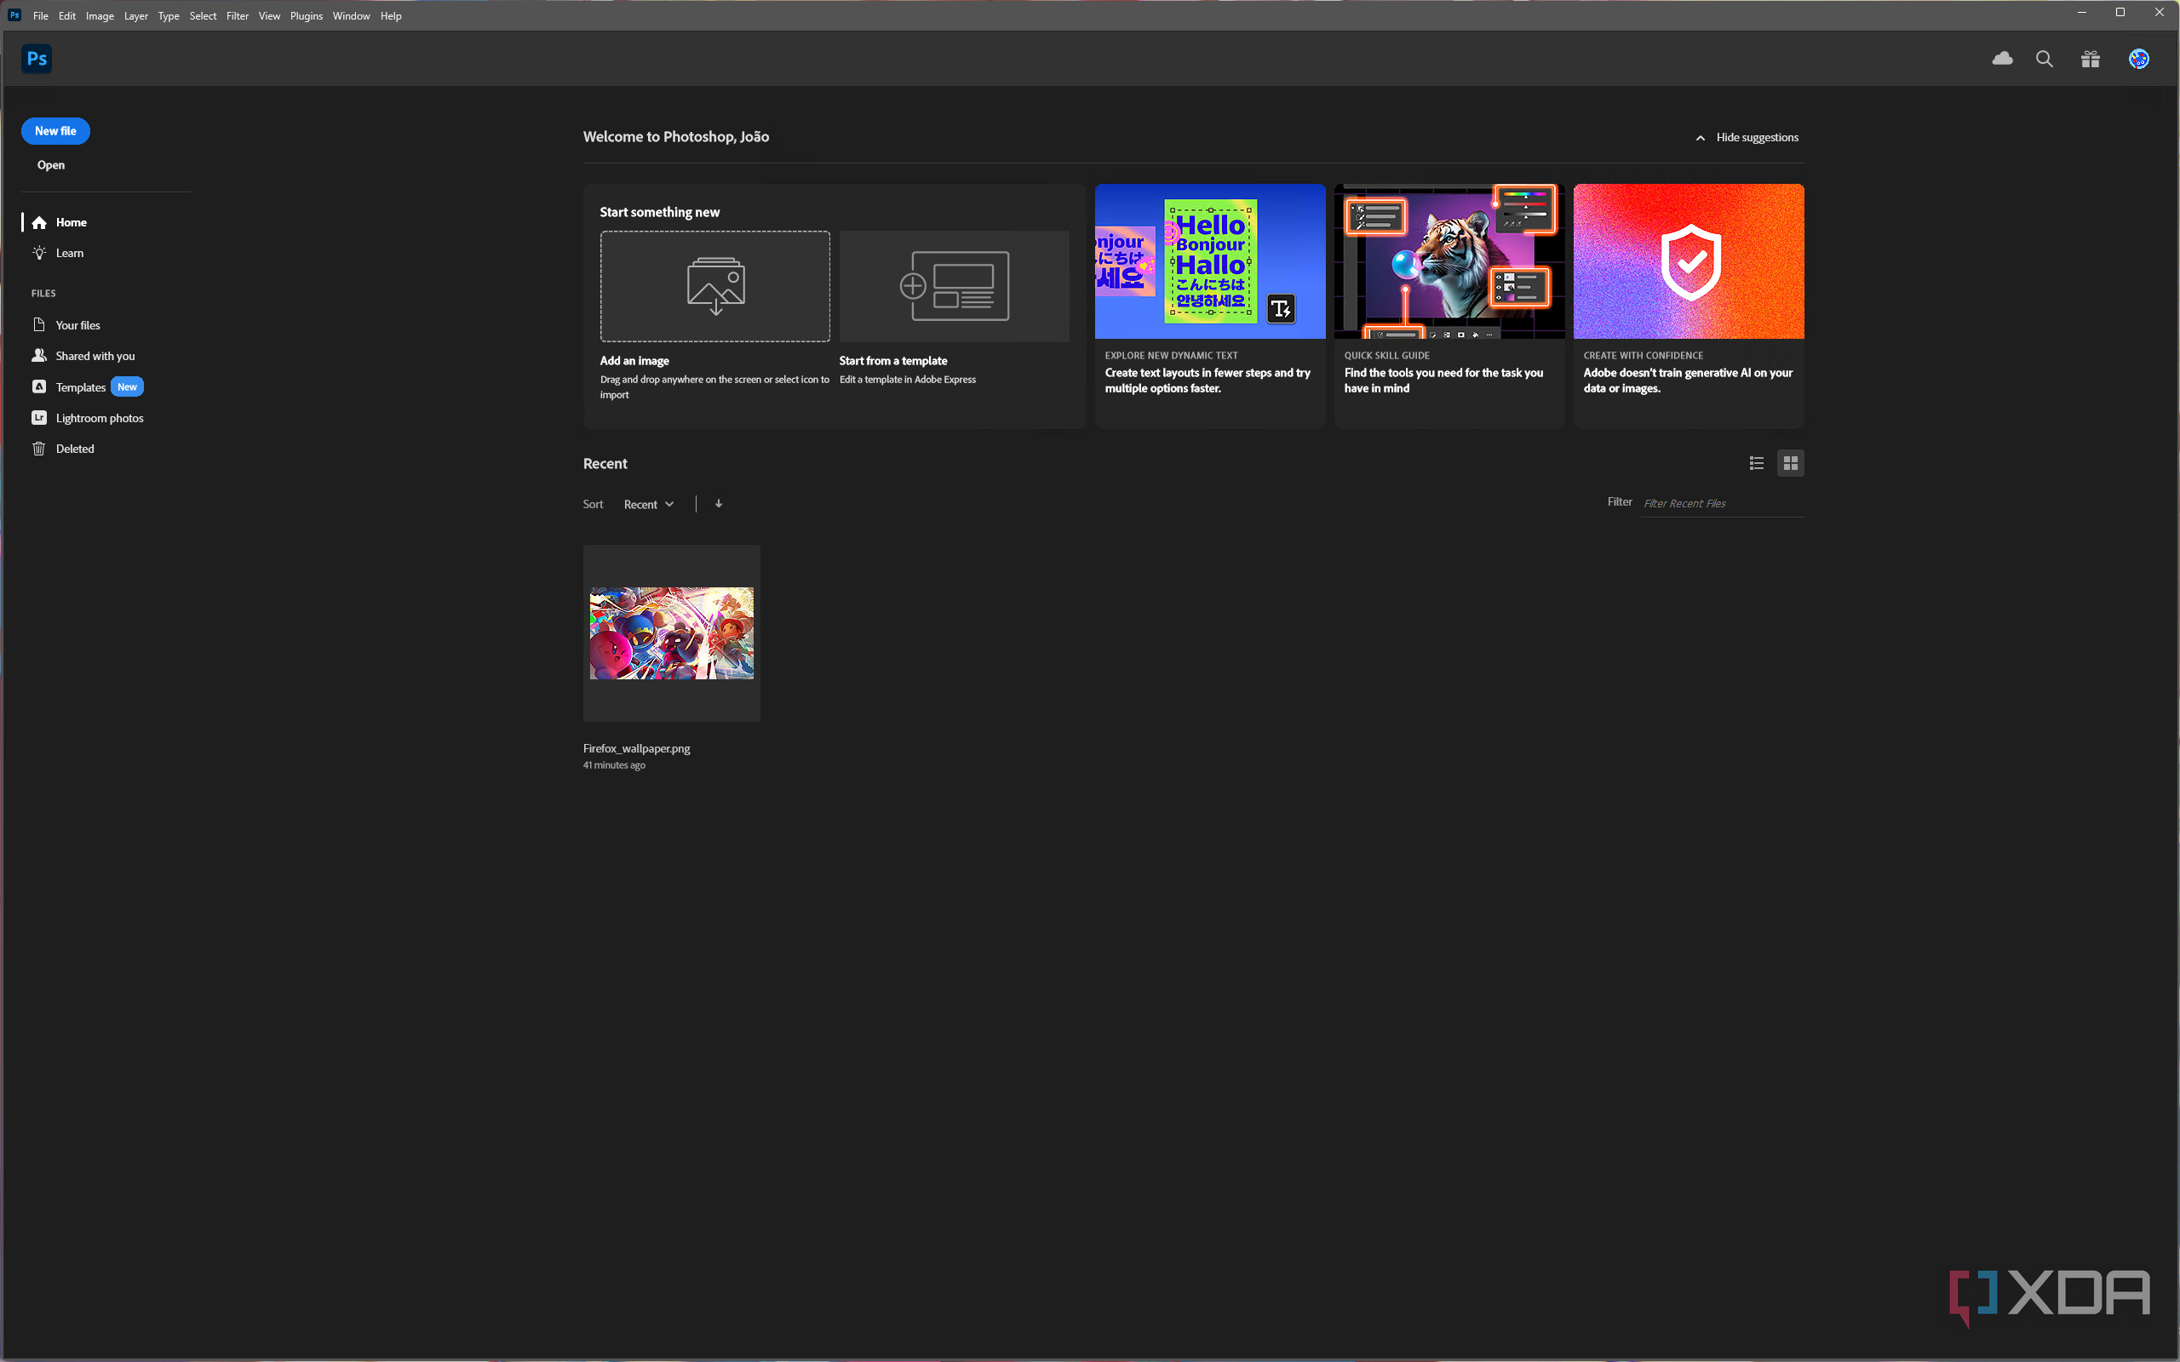Click the Start from a template tile
Viewport: 2180px width, 1362px height.
(x=954, y=287)
